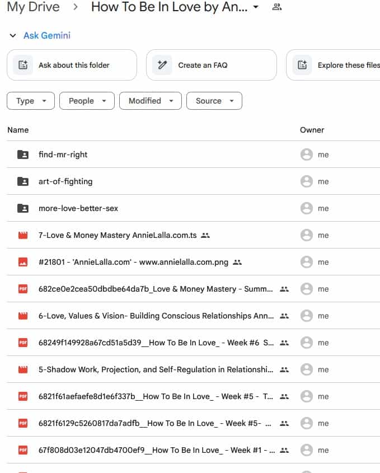Open the folder name dropdown arrow in breadcrumb

(x=256, y=7)
